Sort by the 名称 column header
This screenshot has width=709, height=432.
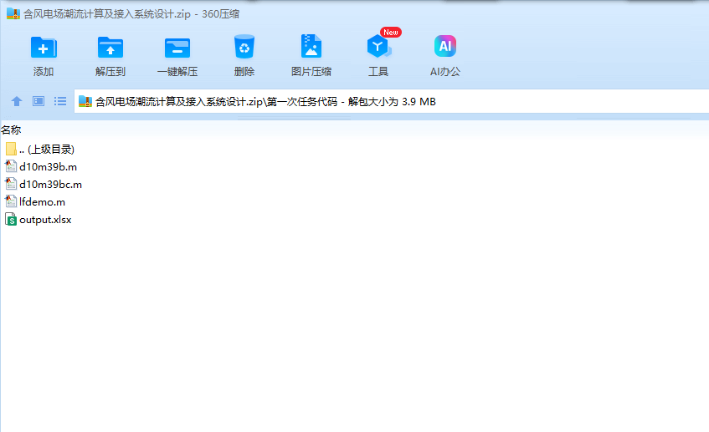[11, 130]
